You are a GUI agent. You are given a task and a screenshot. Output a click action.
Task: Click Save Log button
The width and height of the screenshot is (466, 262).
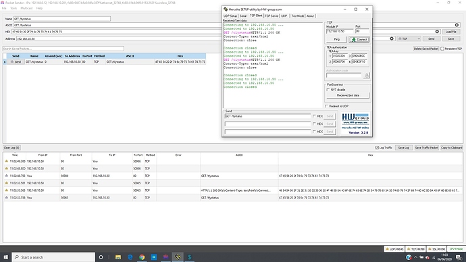[x=403, y=148]
